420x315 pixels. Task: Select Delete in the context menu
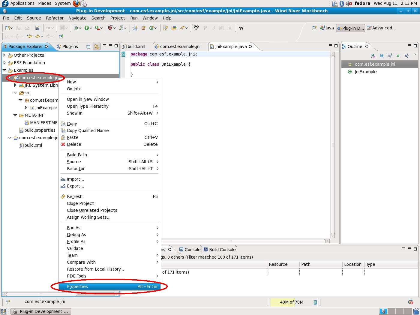point(110,144)
